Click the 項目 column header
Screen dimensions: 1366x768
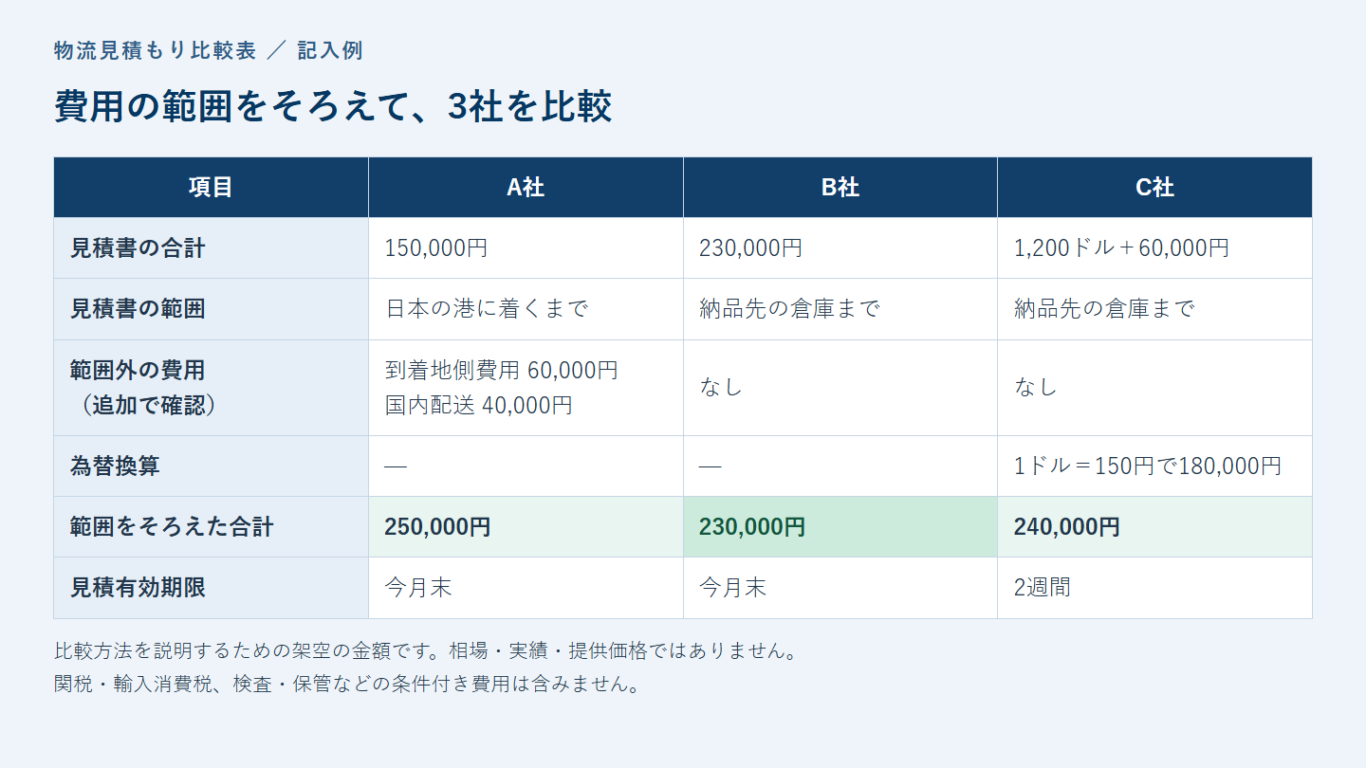tap(211, 187)
